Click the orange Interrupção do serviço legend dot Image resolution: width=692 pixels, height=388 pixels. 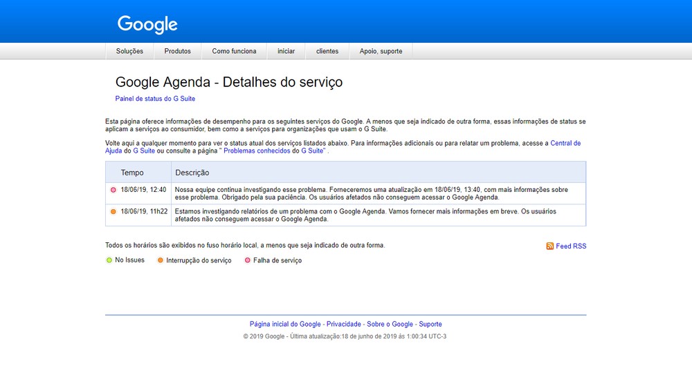[x=161, y=260]
